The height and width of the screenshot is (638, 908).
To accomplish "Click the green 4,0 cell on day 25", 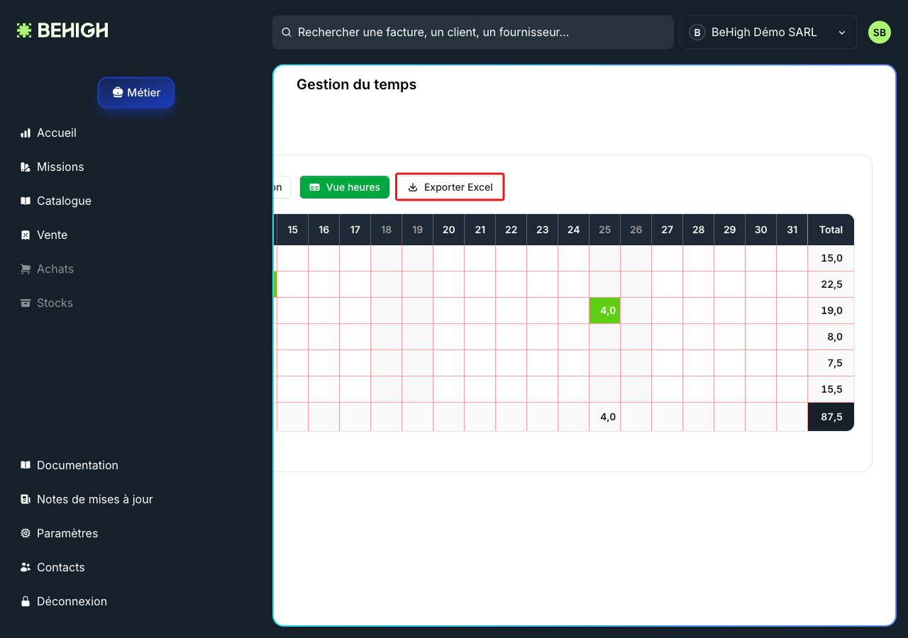I will (x=605, y=310).
